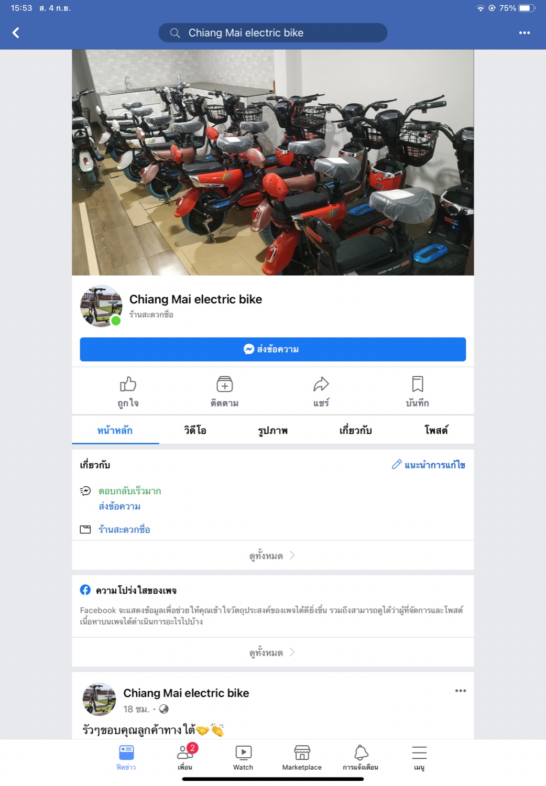Viewport: 546px width, 786px height.
Task: Open notifications bell in bottom bar
Action: [361, 758]
